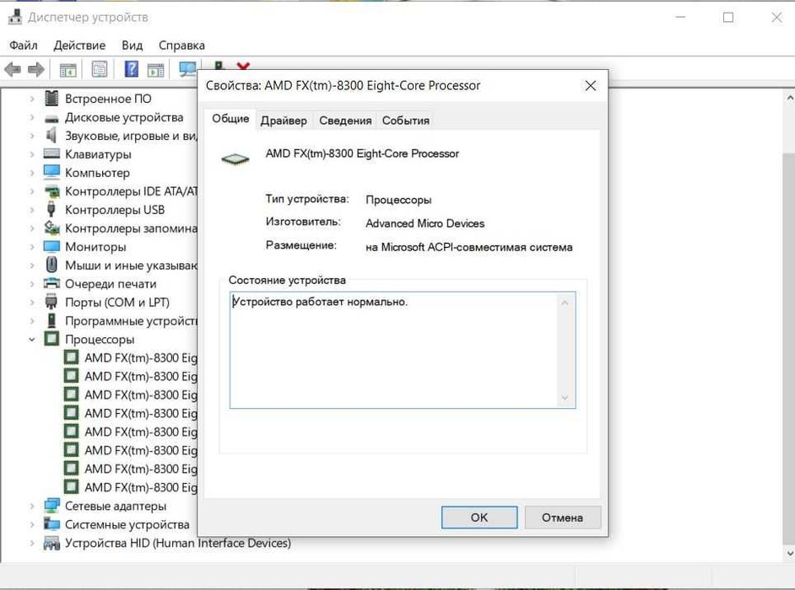Image resolution: width=795 pixels, height=590 pixels.
Task: Click the Процессоры category icon
Action: pyautogui.click(x=51, y=339)
